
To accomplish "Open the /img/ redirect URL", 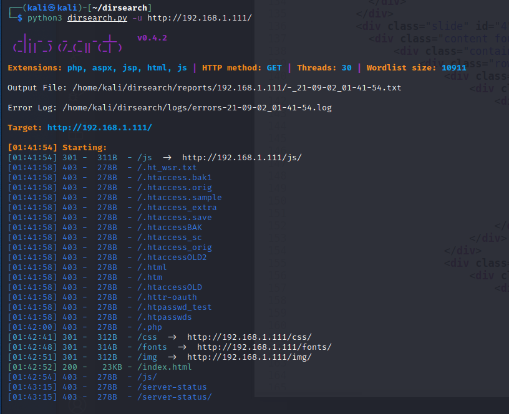I will coord(249,357).
